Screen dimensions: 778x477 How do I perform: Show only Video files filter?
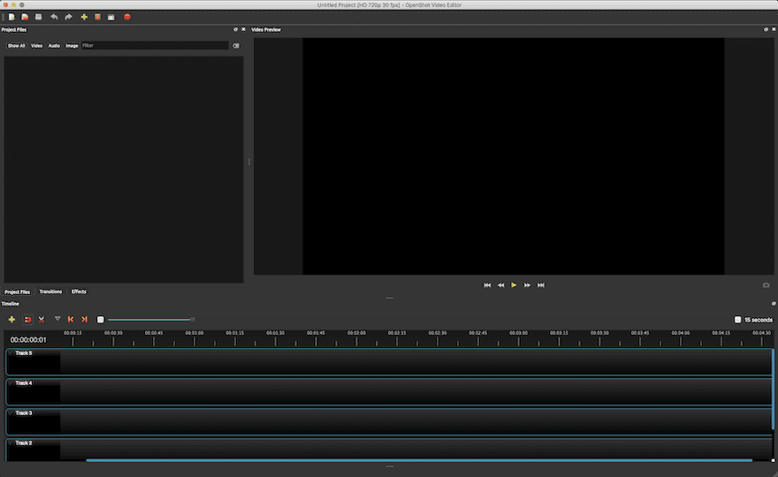pyautogui.click(x=36, y=45)
